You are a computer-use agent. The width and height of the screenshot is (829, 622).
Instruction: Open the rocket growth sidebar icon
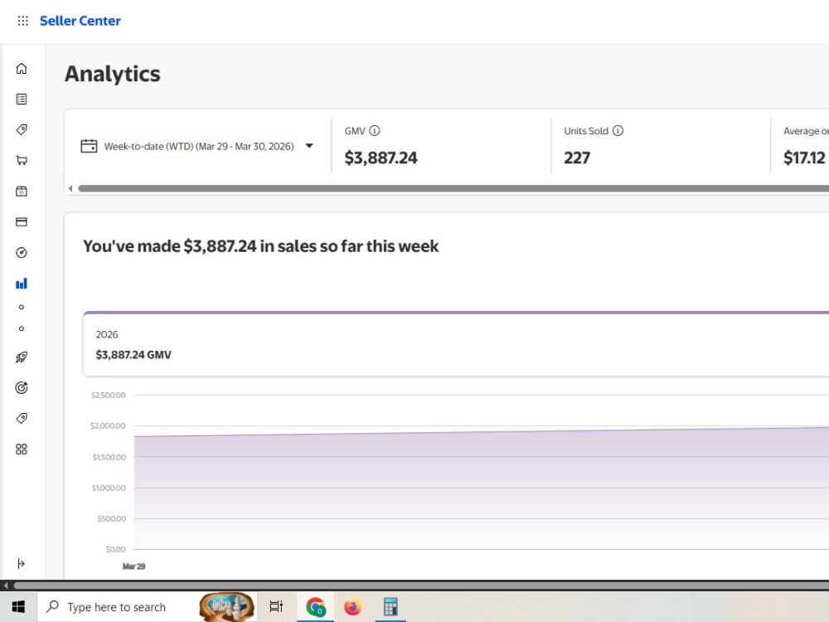tap(22, 357)
